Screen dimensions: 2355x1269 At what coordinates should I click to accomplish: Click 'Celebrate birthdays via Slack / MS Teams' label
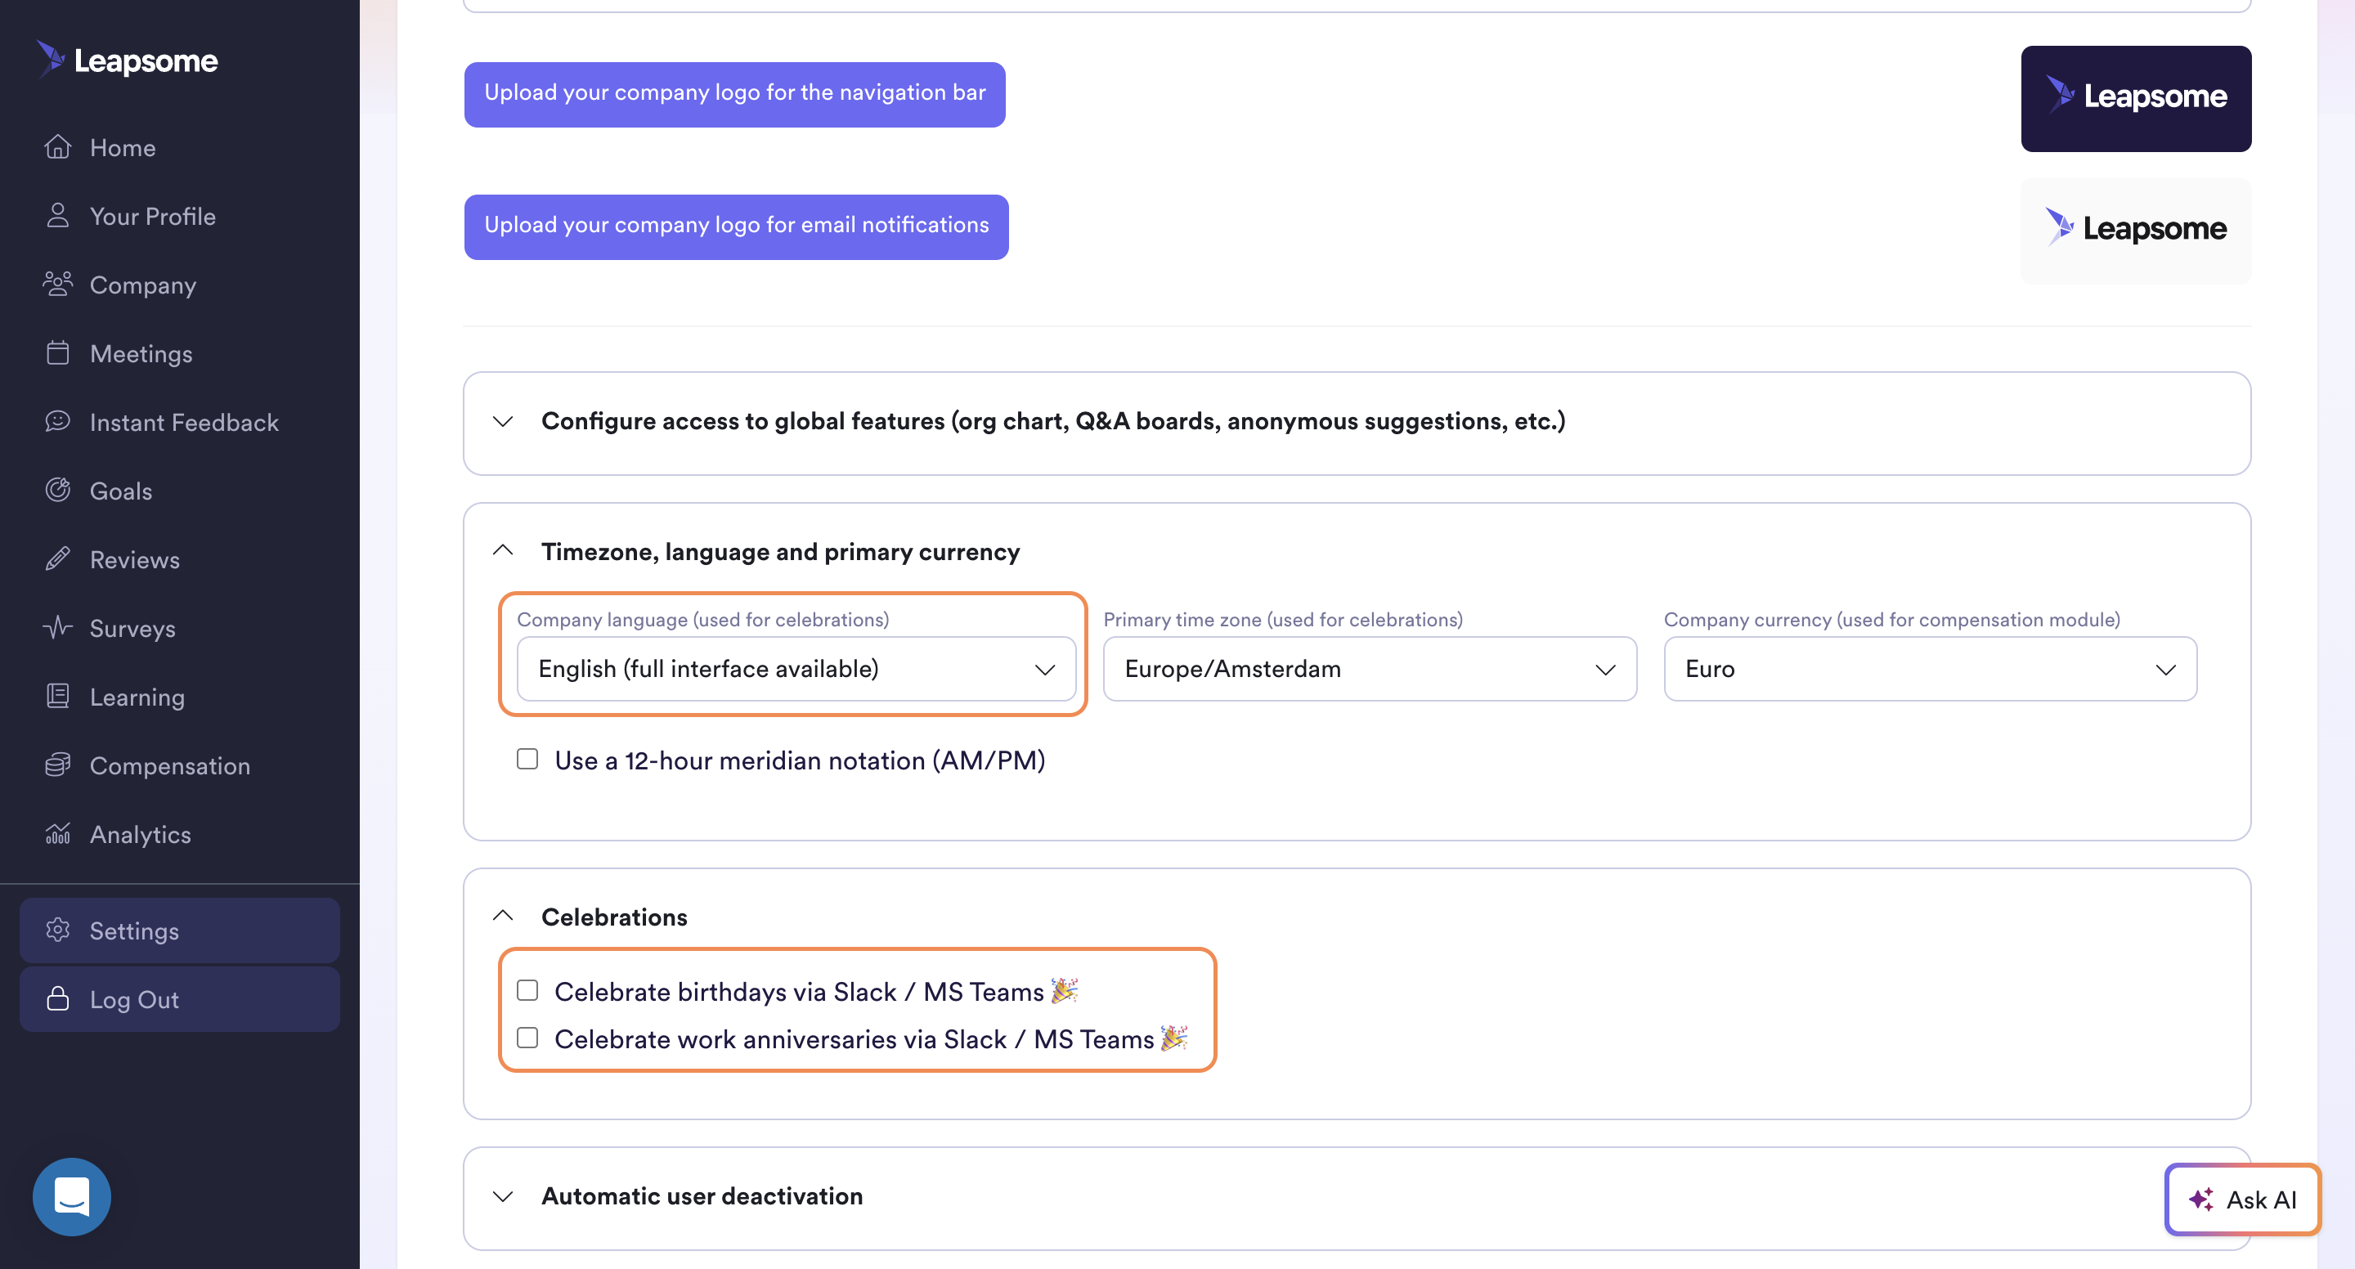tap(815, 991)
